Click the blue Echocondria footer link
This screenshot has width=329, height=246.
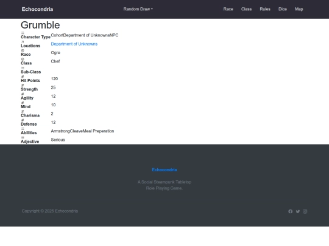tap(164, 170)
